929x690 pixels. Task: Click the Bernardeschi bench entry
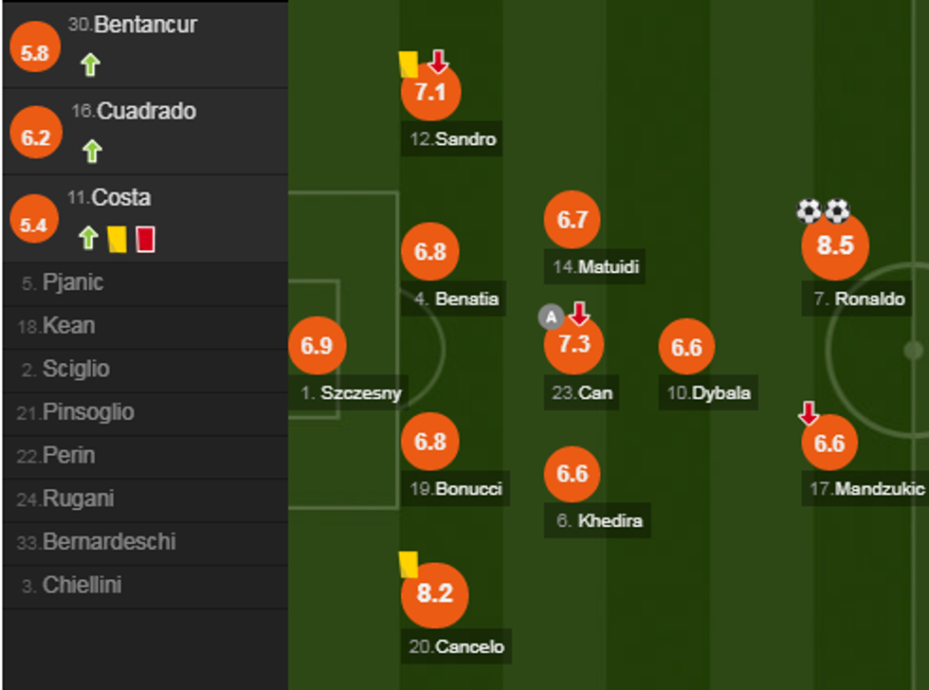[108, 542]
